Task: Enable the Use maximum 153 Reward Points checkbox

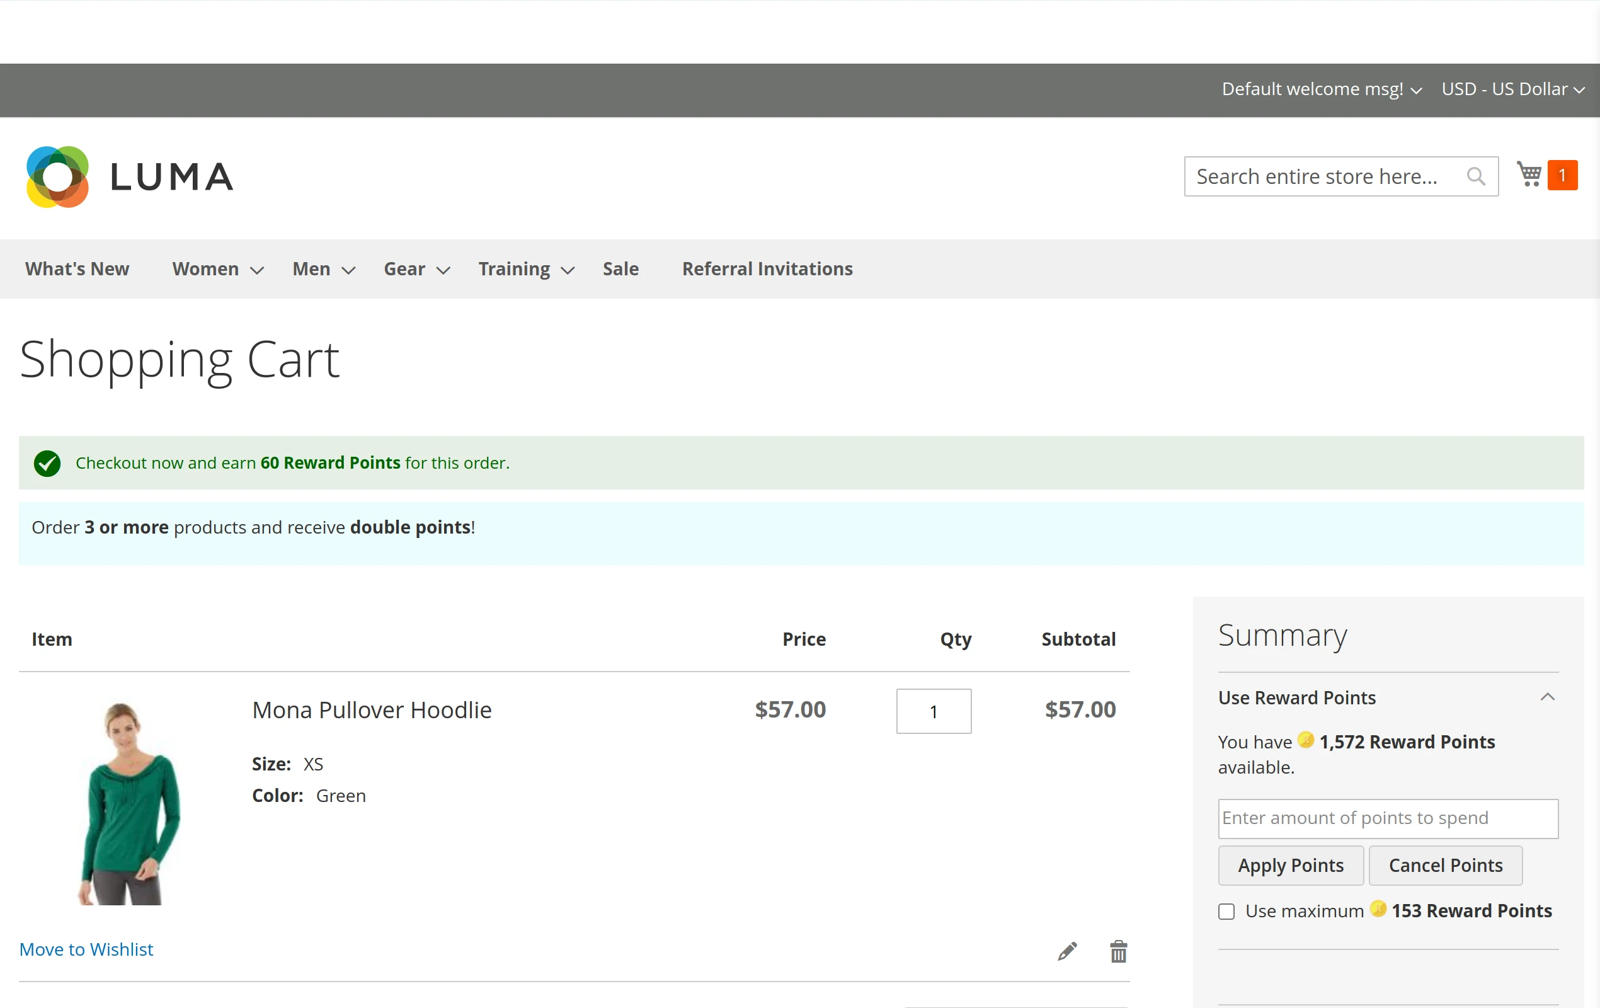Action: tap(1226, 911)
